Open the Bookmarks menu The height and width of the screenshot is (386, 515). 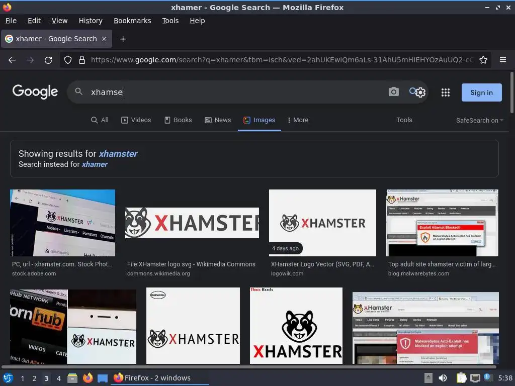coord(132,21)
